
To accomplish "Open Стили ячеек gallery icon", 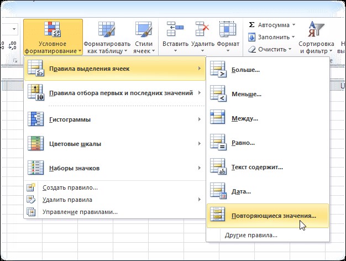I will click(x=144, y=29).
